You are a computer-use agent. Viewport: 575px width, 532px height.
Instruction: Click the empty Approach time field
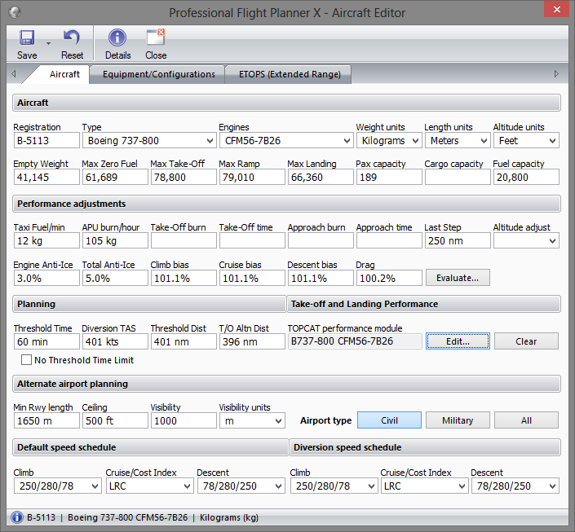[389, 240]
